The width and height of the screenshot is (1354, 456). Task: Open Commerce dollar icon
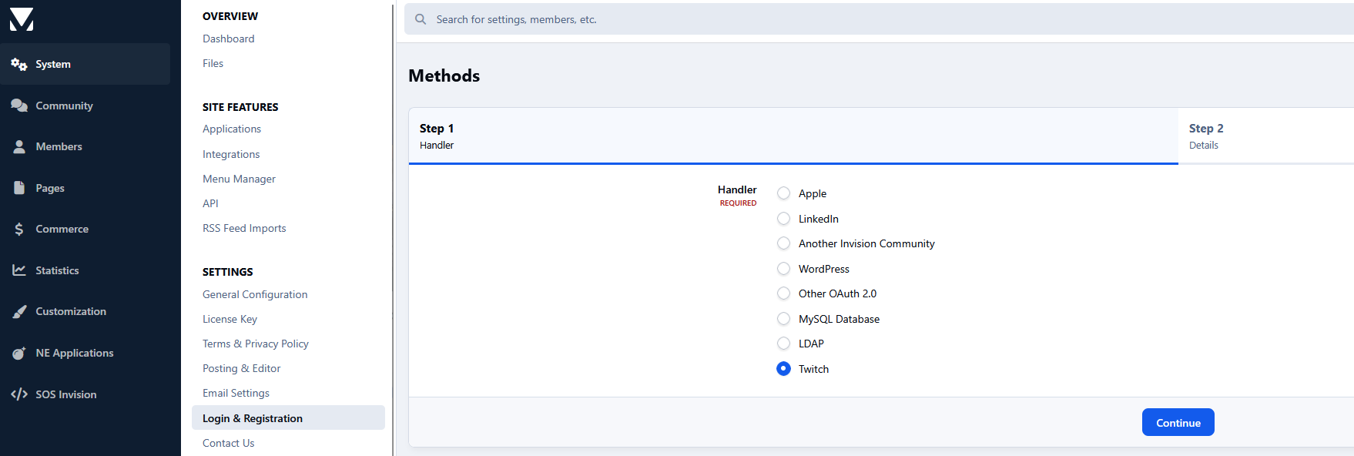[x=19, y=229]
